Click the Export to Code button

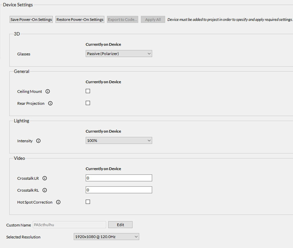pos(123,20)
